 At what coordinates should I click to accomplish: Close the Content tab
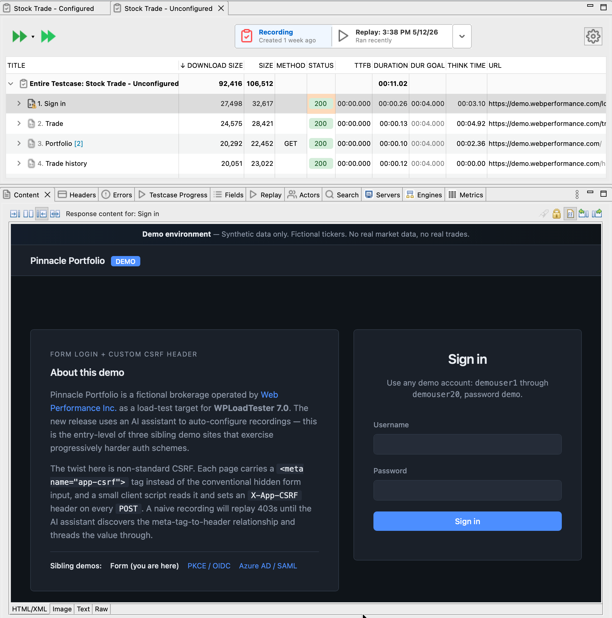[x=47, y=195]
